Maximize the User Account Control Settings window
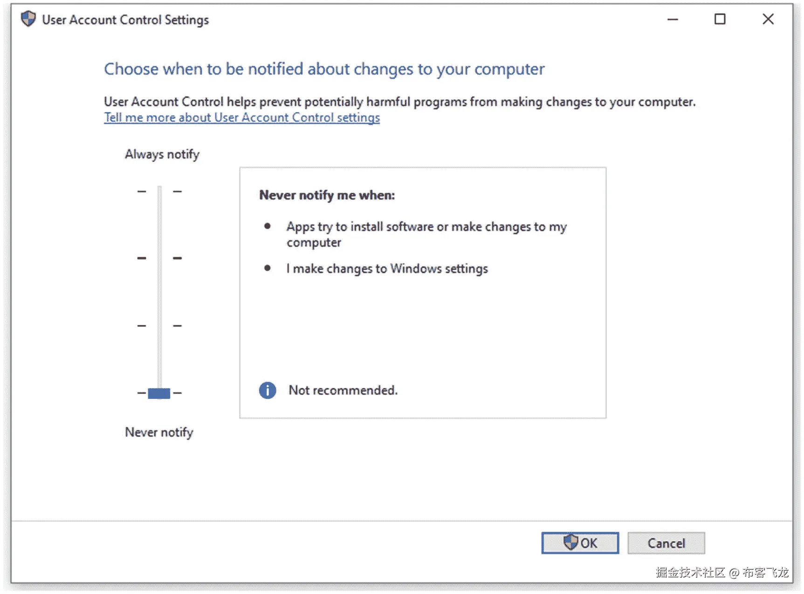Image resolution: width=804 pixels, height=594 pixels. (720, 20)
